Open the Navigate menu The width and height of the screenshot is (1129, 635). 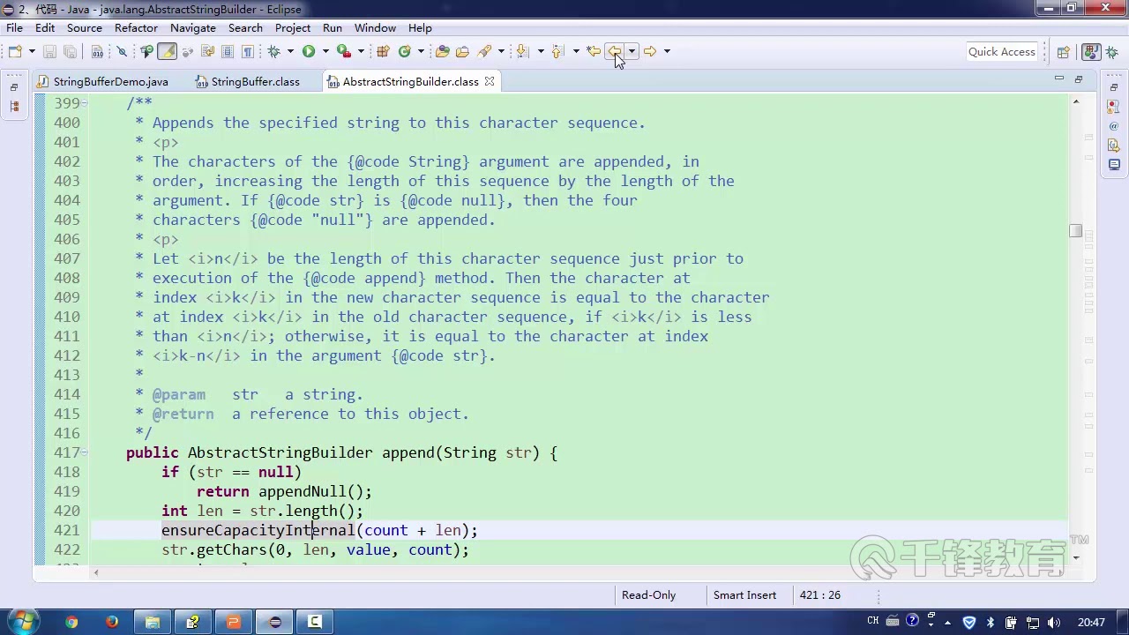point(193,28)
